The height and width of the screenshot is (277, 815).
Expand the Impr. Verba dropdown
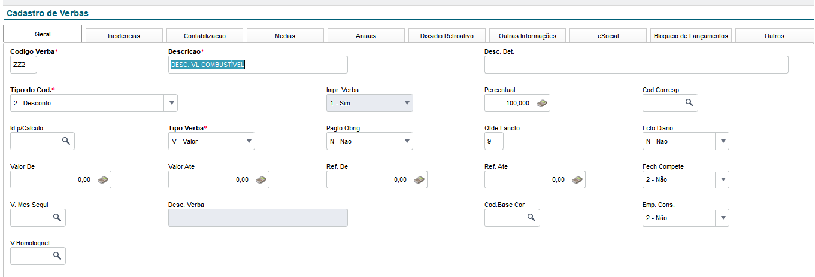point(406,103)
